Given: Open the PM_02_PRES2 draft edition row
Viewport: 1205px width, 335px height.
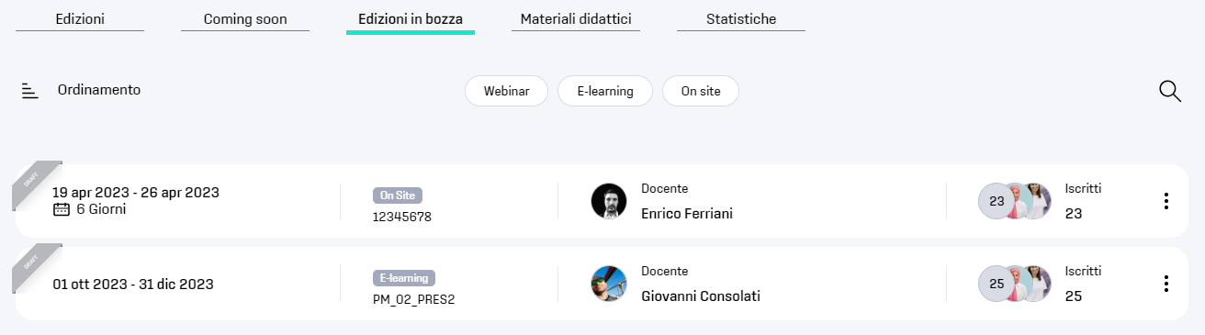Looking at the screenshot, I should point(602,284).
